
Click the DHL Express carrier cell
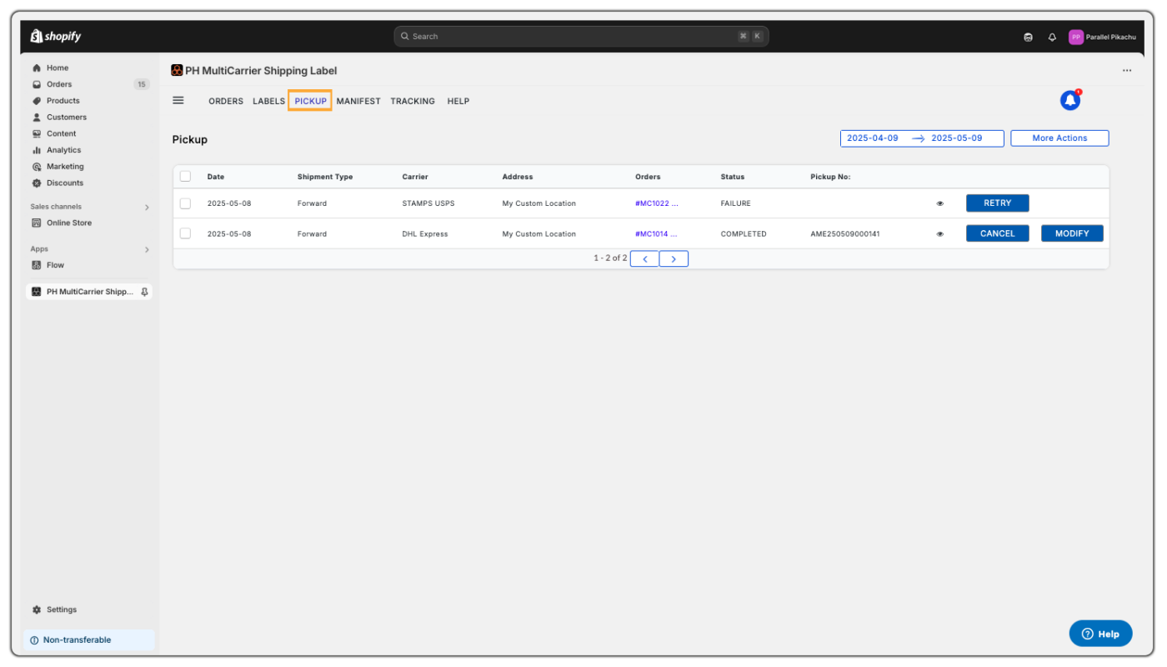click(x=425, y=234)
